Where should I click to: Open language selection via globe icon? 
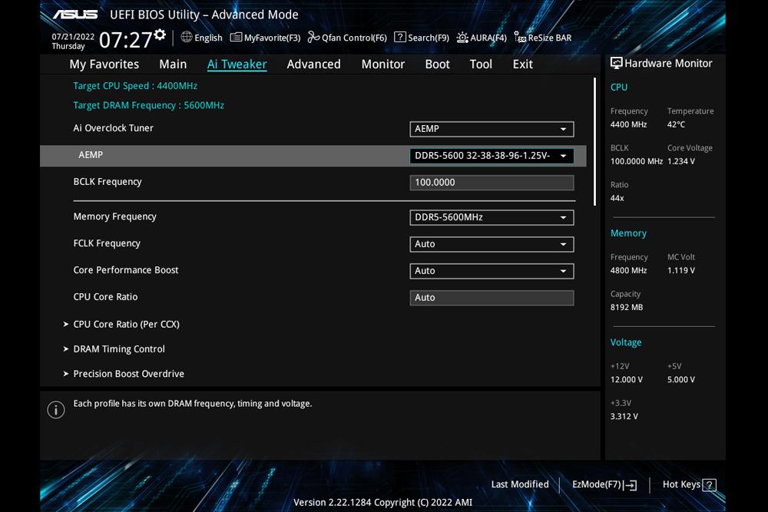[187, 37]
